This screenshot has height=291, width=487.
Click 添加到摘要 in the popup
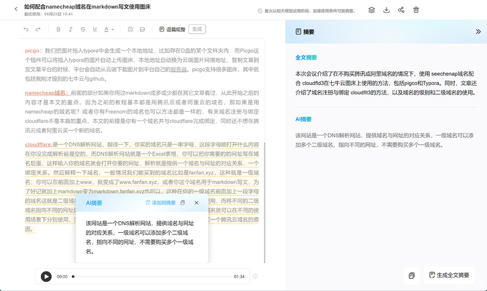click(x=161, y=203)
